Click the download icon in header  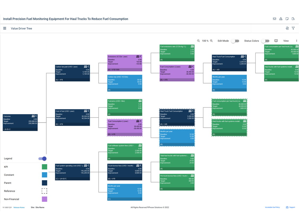tap(281, 19)
